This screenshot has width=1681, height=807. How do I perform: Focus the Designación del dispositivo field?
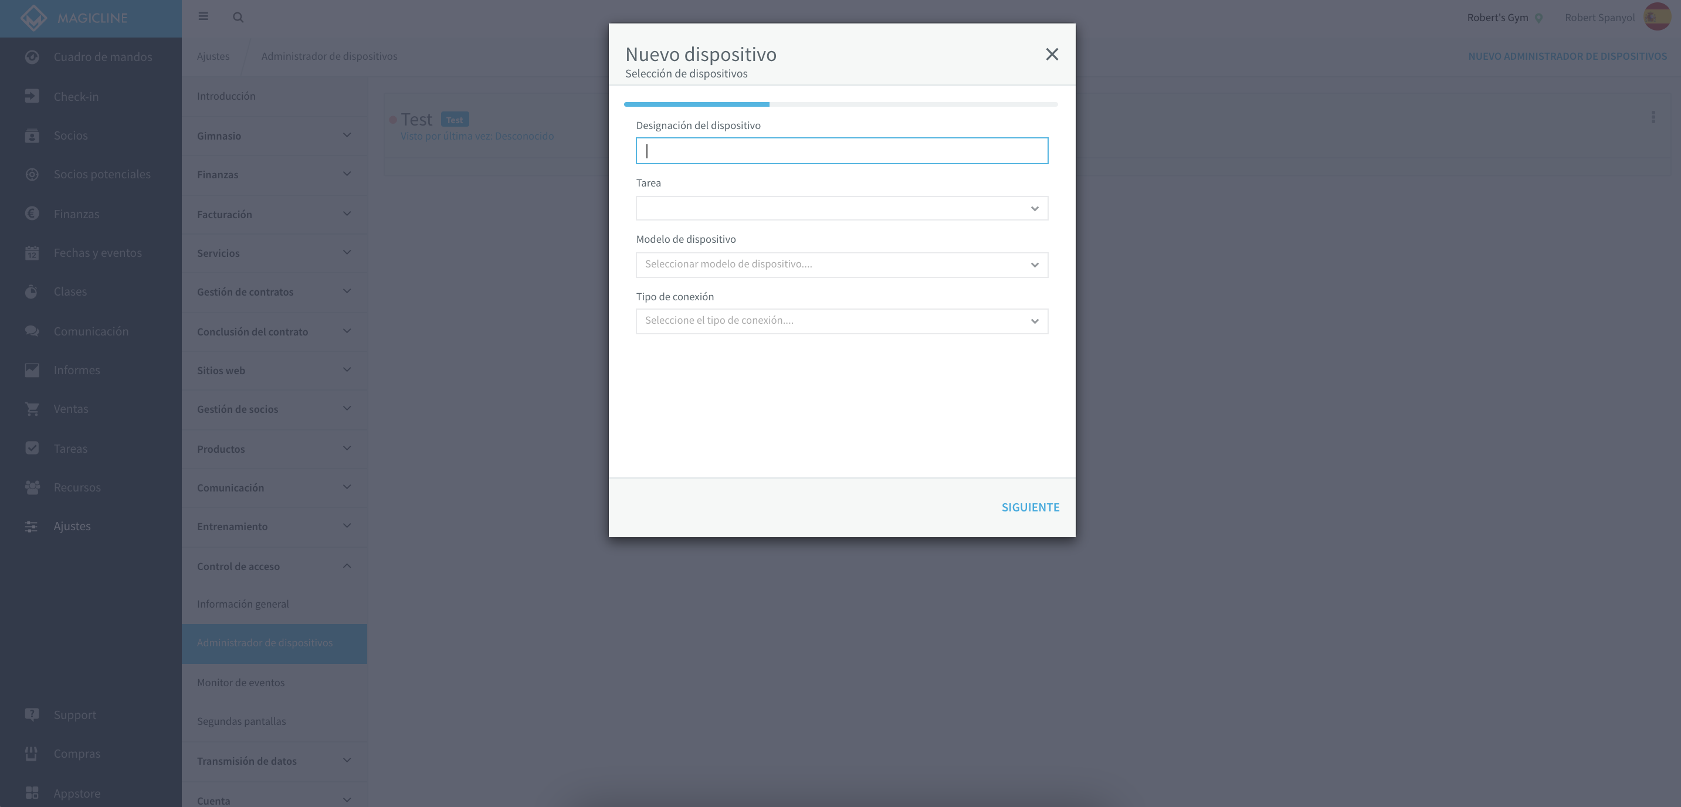click(x=842, y=151)
